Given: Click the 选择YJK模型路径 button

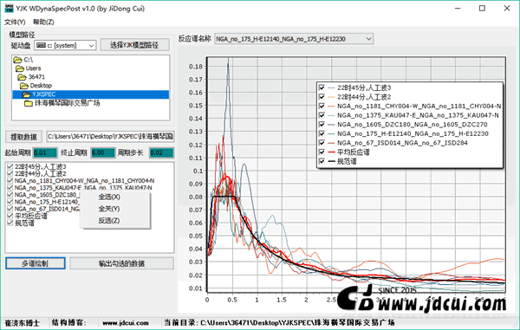Looking at the screenshot, I should (x=134, y=45).
